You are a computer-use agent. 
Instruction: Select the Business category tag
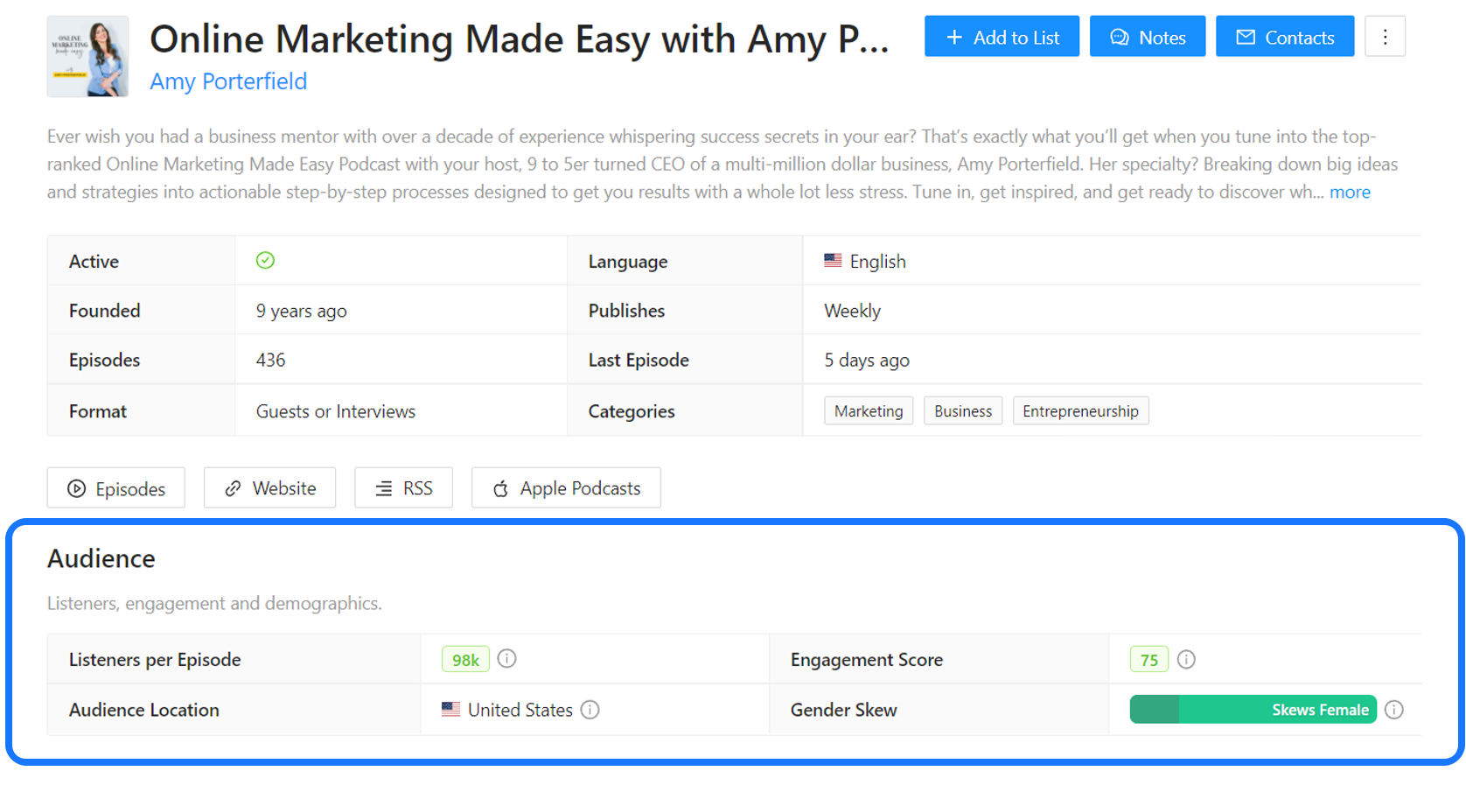tap(963, 410)
